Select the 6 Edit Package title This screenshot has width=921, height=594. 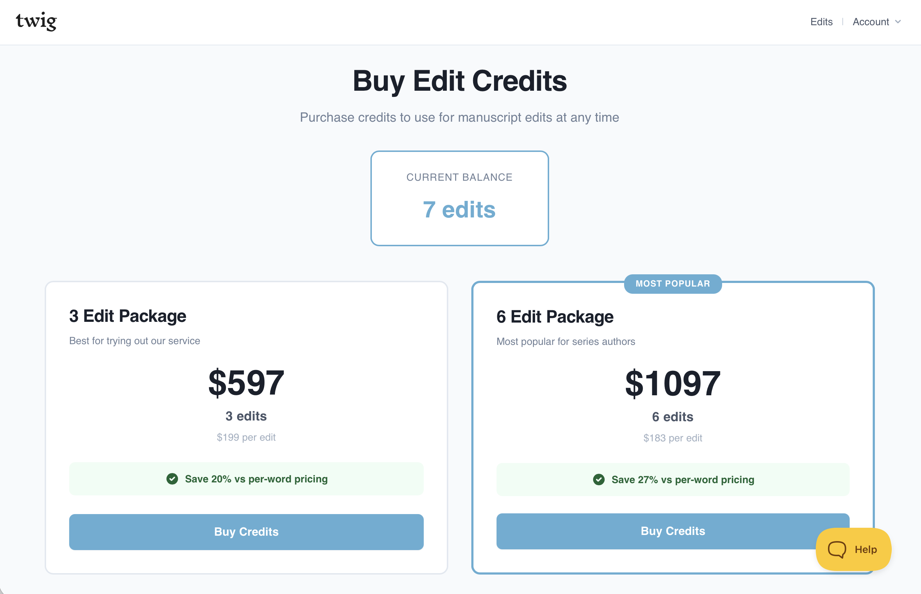point(555,317)
